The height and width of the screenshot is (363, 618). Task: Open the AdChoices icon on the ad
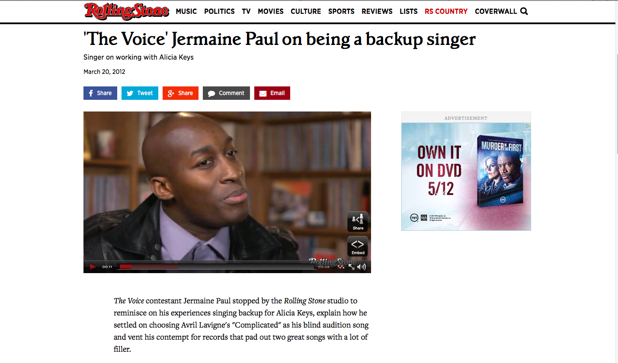click(528, 126)
